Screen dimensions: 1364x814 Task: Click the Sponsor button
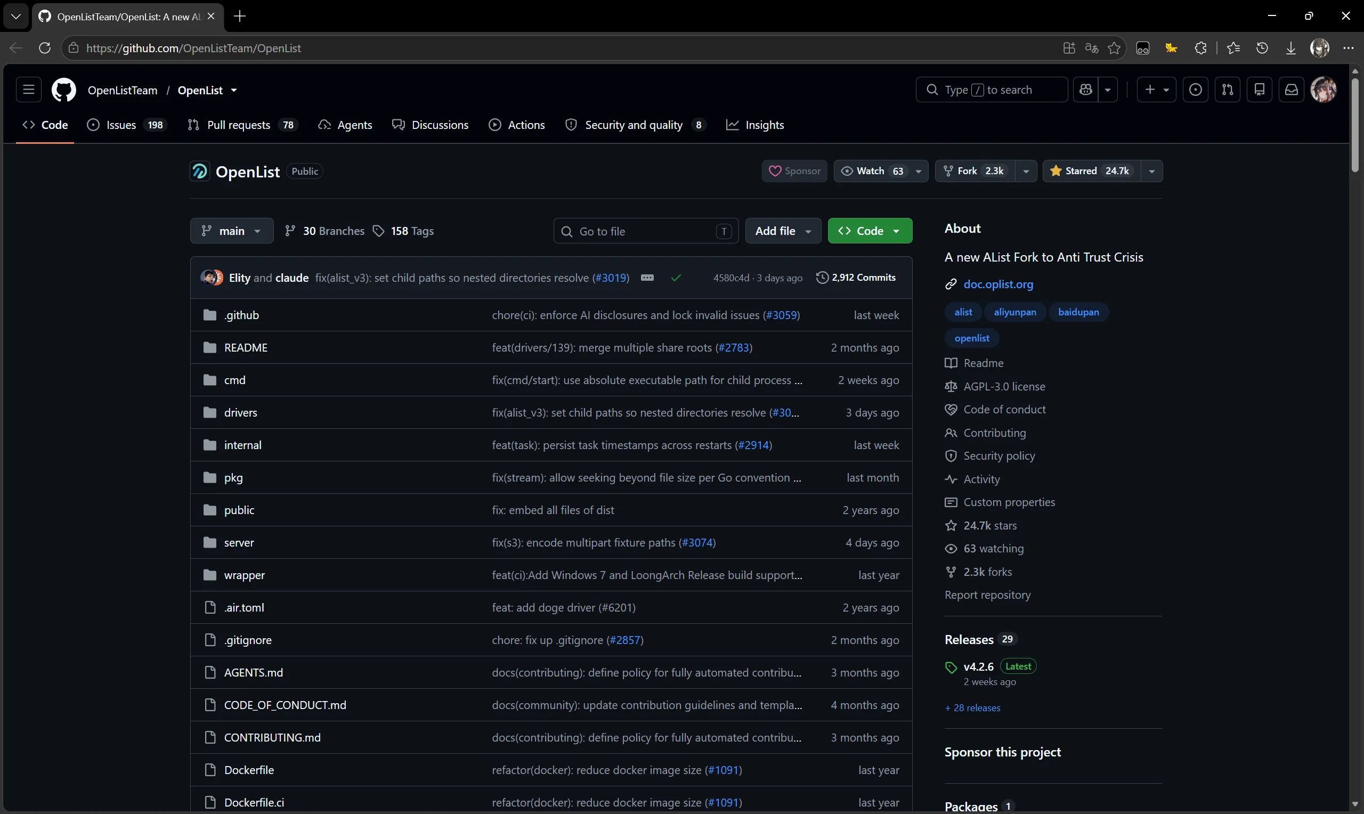[794, 171]
